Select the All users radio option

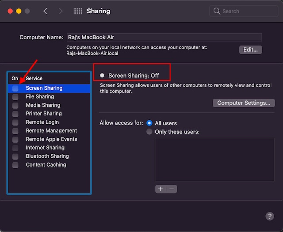click(x=149, y=123)
